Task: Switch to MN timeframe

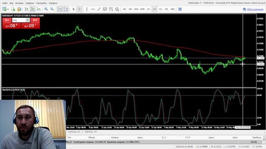Action: click(x=172, y=9)
